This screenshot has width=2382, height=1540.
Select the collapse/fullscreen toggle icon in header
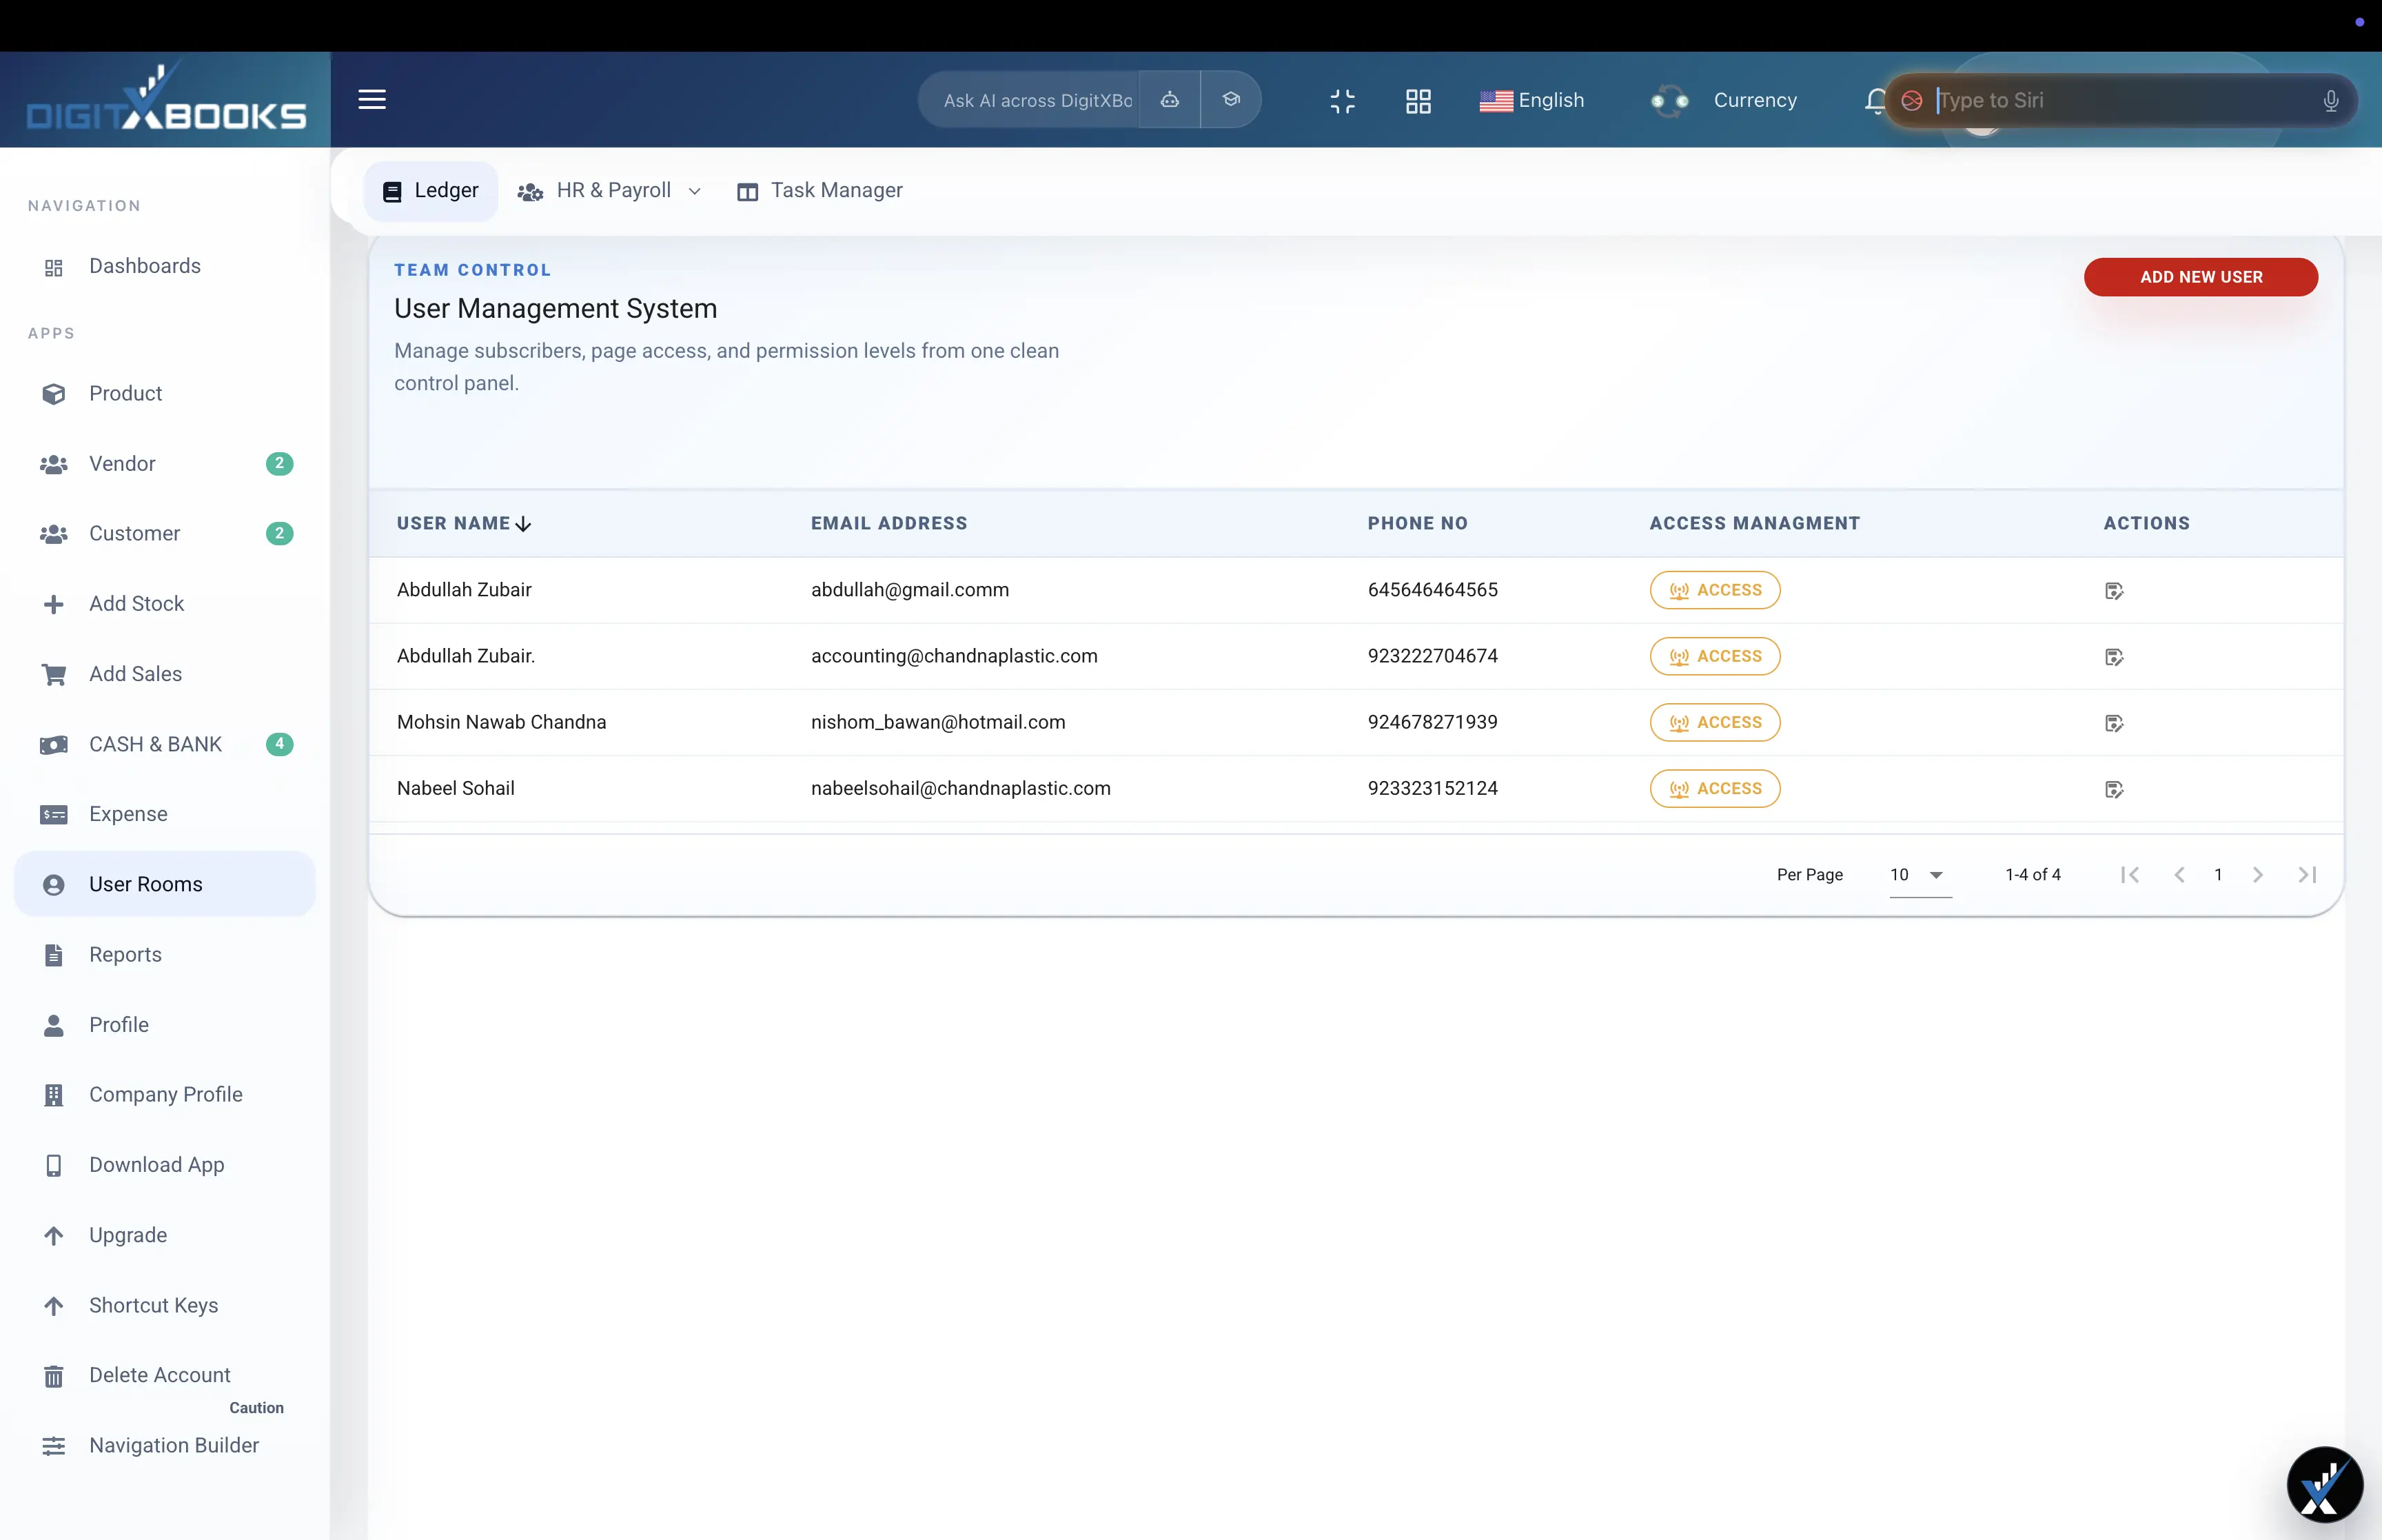1343,101
